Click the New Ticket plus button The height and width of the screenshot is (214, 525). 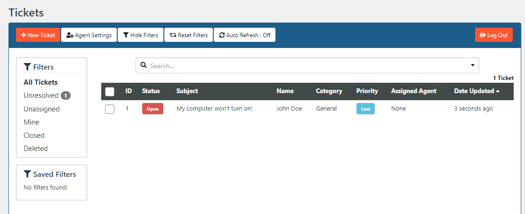coord(38,35)
